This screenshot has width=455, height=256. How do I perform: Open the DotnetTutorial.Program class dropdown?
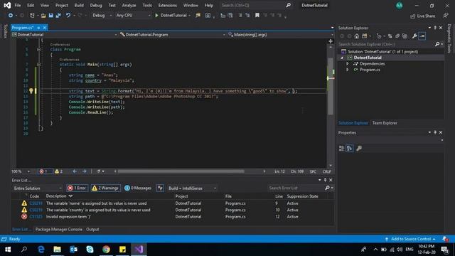tap(172, 35)
